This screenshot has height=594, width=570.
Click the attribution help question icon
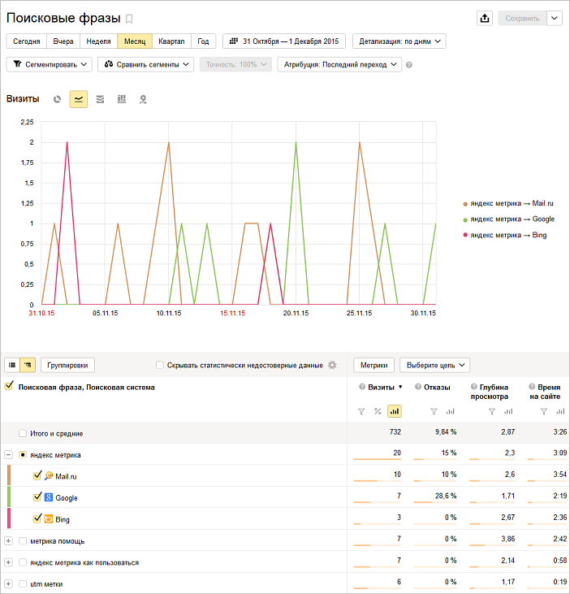[408, 65]
